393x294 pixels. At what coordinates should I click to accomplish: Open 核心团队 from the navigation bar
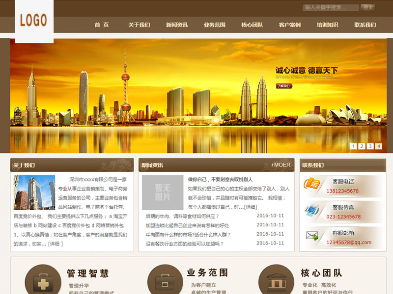pos(252,25)
